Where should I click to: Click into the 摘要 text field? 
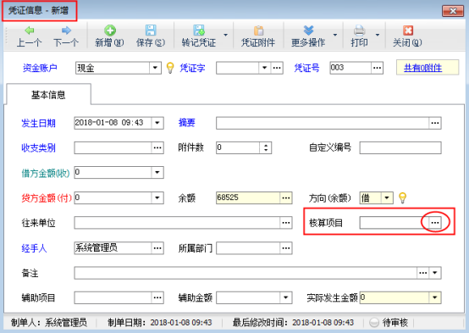point(323,123)
